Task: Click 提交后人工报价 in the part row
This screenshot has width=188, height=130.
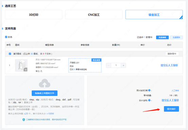Action: [x=169, y=65]
